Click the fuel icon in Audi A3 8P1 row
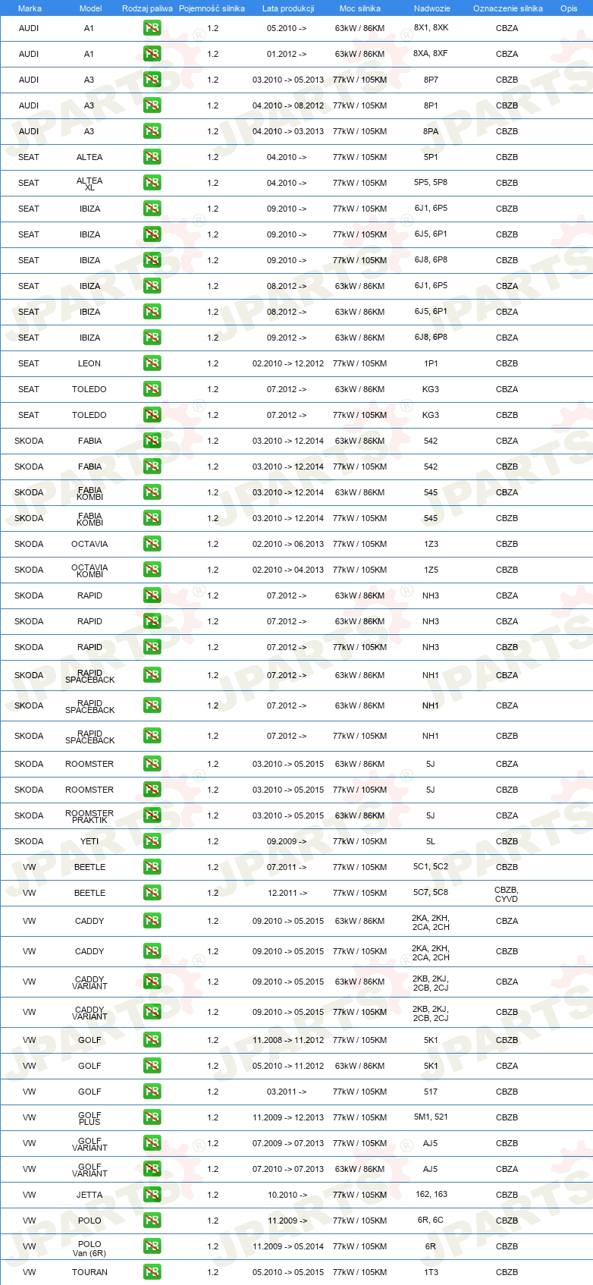593x1285 pixels. point(152,105)
